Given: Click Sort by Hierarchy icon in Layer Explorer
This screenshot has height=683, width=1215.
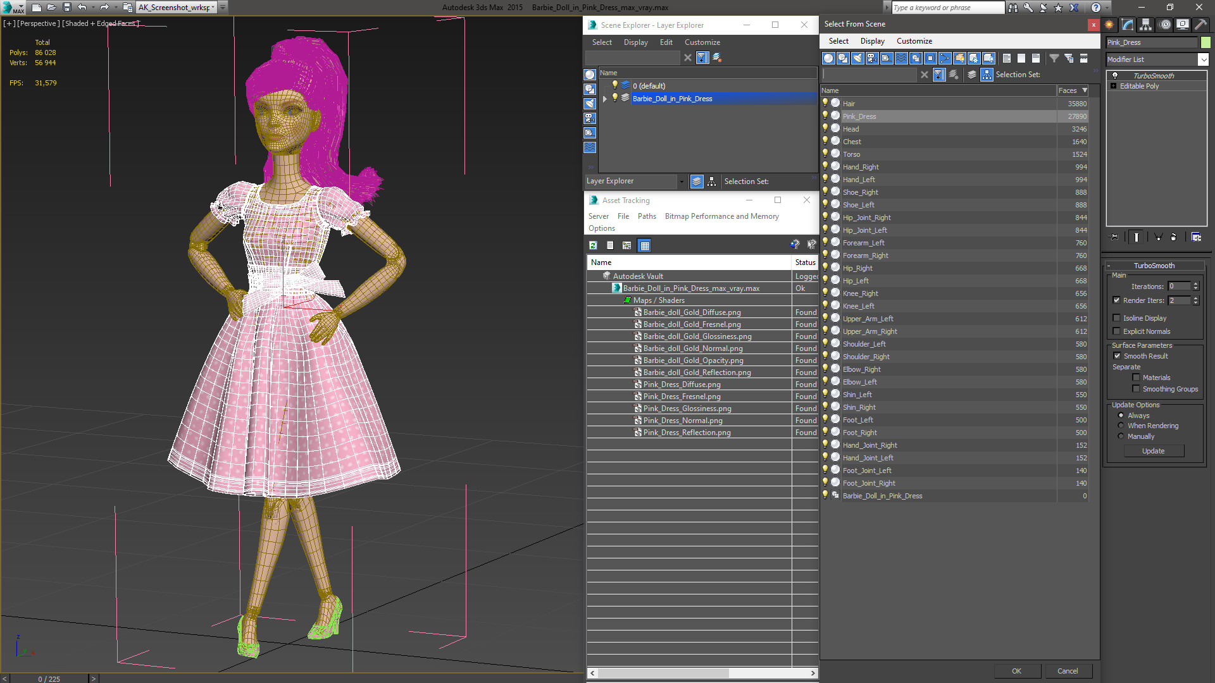Looking at the screenshot, I should point(712,182).
